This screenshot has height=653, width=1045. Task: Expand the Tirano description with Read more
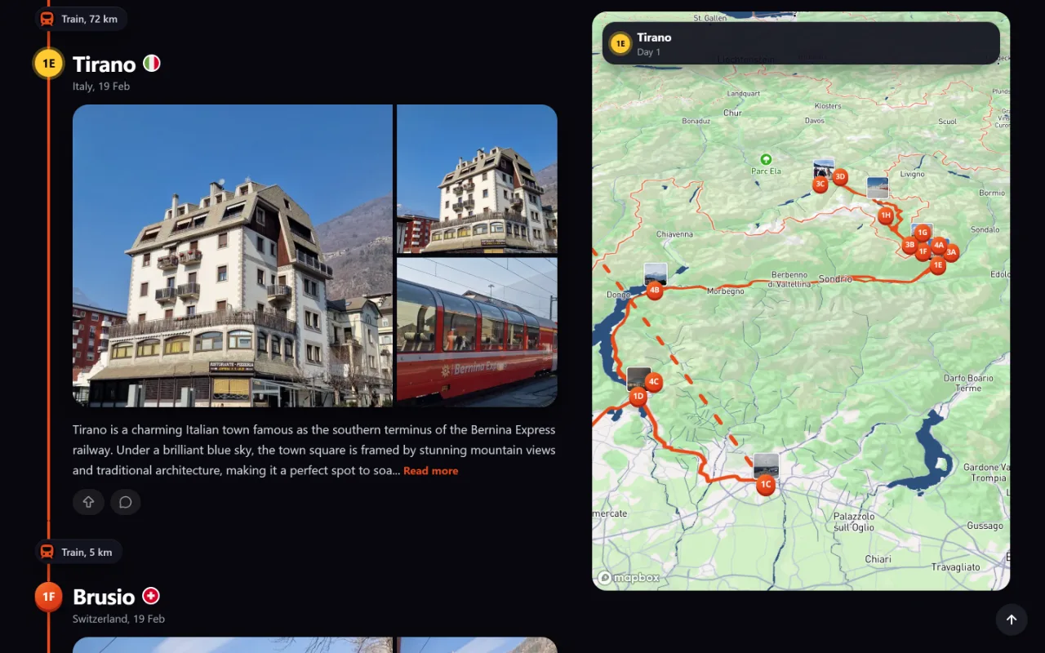pos(430,471)
